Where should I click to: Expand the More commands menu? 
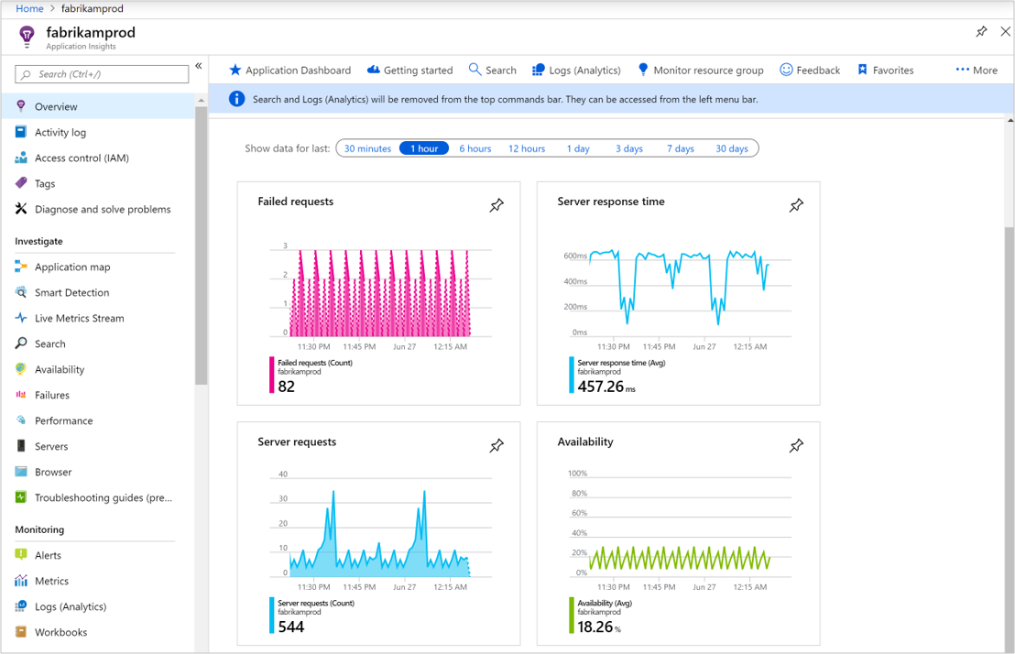click(977, 71)
